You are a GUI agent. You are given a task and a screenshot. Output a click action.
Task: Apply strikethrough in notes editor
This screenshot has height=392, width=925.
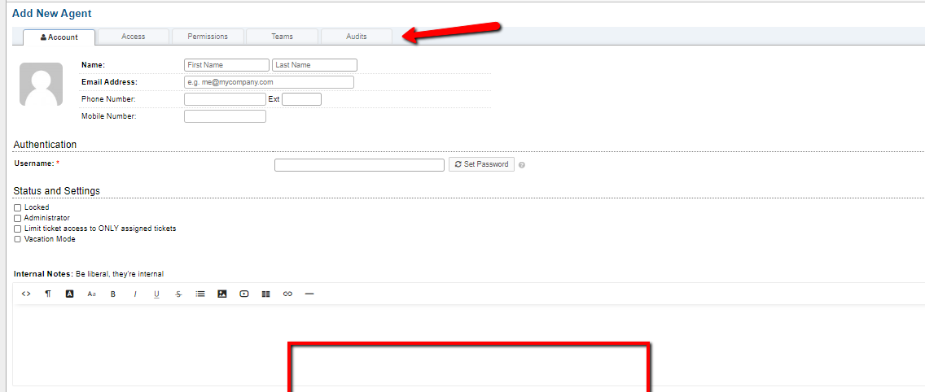[178, 294]
